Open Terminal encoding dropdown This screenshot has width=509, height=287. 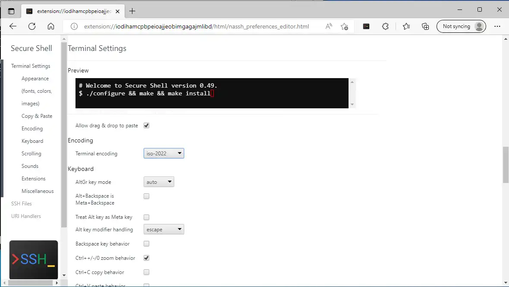[163, 153]
